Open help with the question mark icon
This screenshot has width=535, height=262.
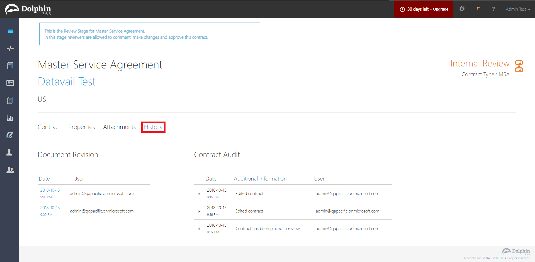[493, 9]
